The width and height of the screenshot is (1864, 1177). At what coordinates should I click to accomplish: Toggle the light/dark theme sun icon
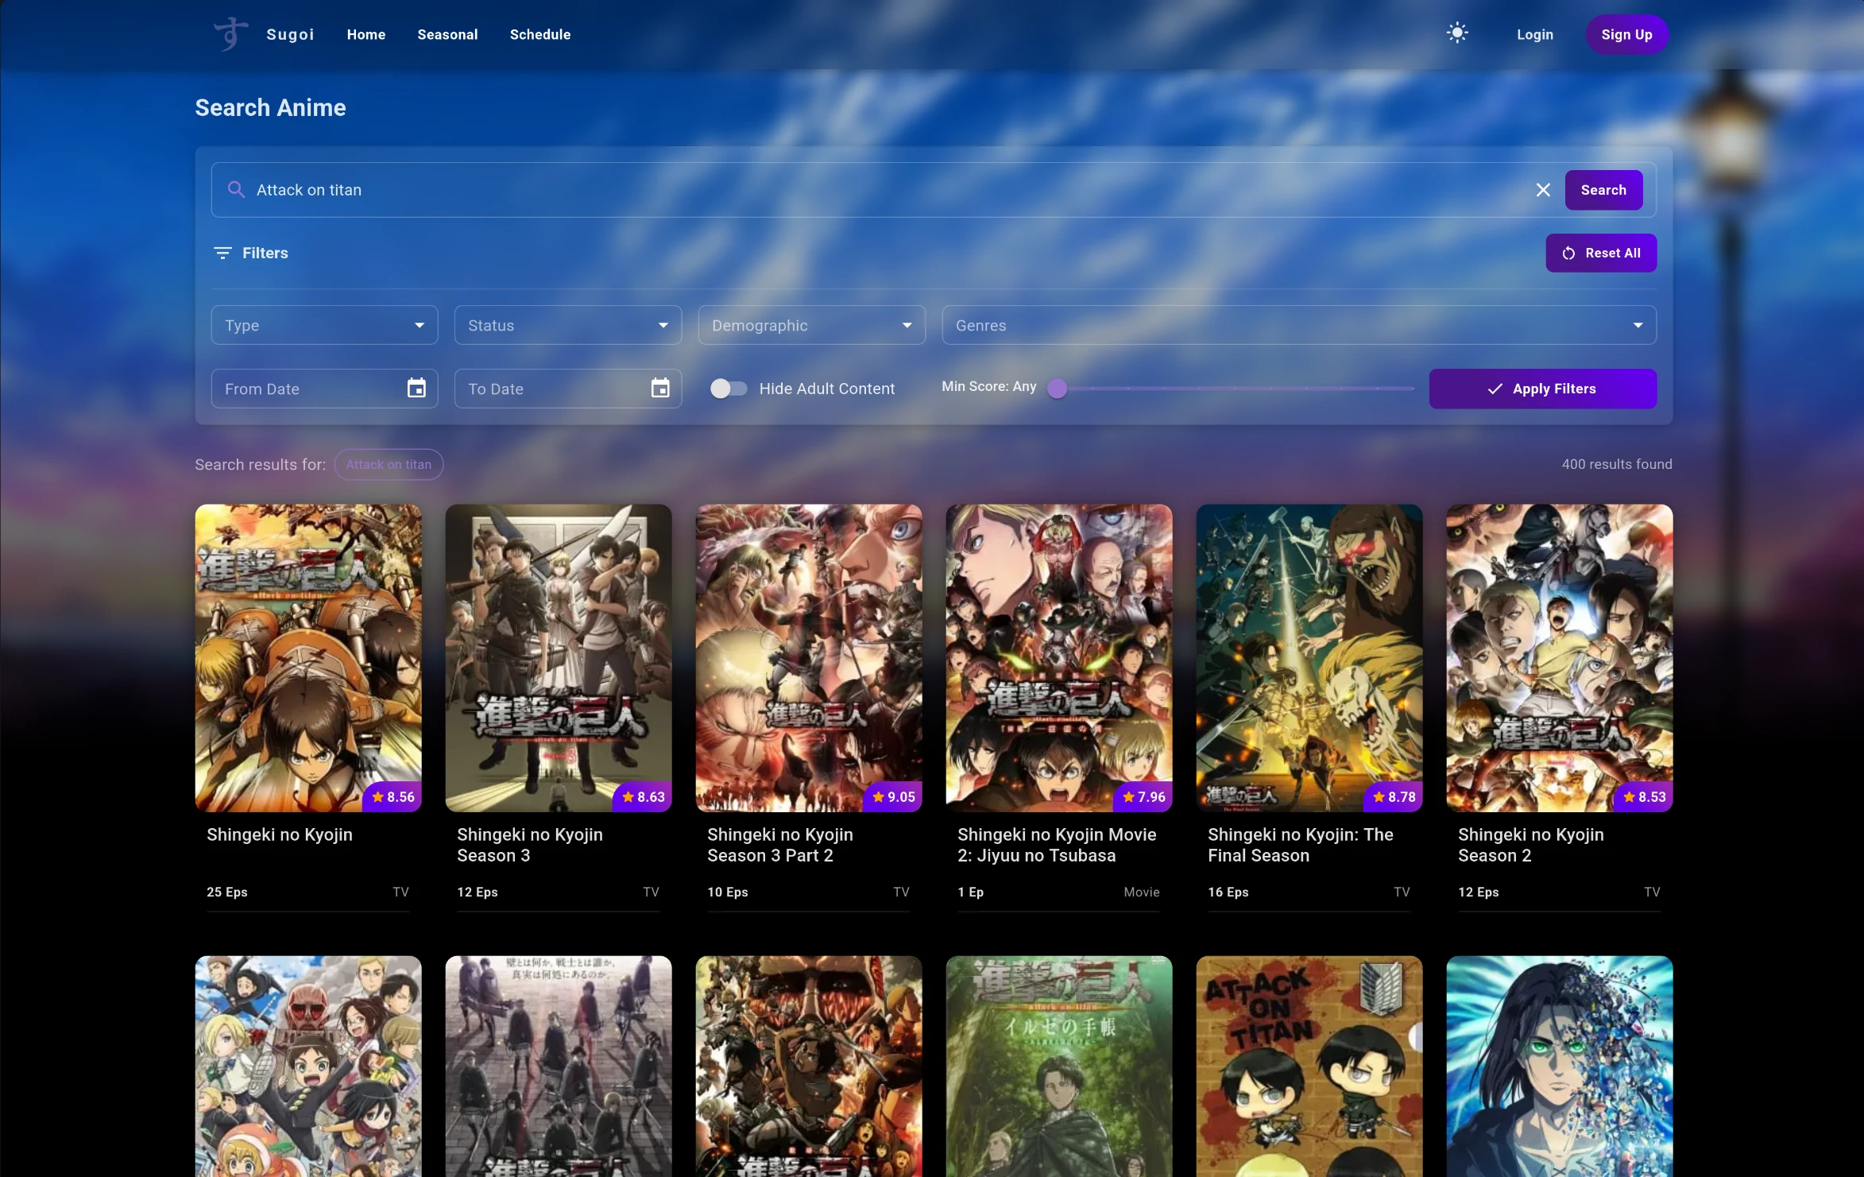coord(1456,33)
